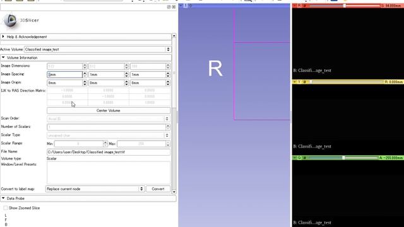Collapse the Data Probe section

pos(88,199)
